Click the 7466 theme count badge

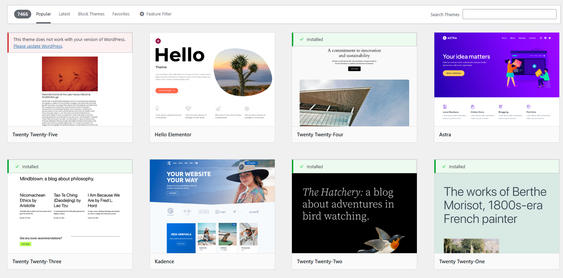(23, 14)
